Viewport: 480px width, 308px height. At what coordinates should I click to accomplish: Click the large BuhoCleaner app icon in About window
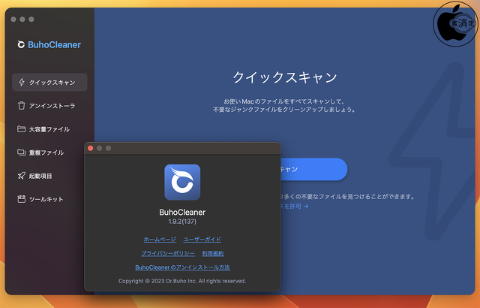tap(182, 183)
